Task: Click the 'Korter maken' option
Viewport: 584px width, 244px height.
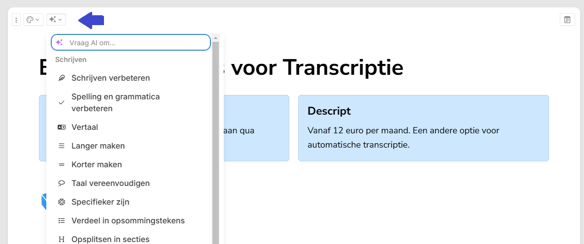Action: (x=97, y=165)
